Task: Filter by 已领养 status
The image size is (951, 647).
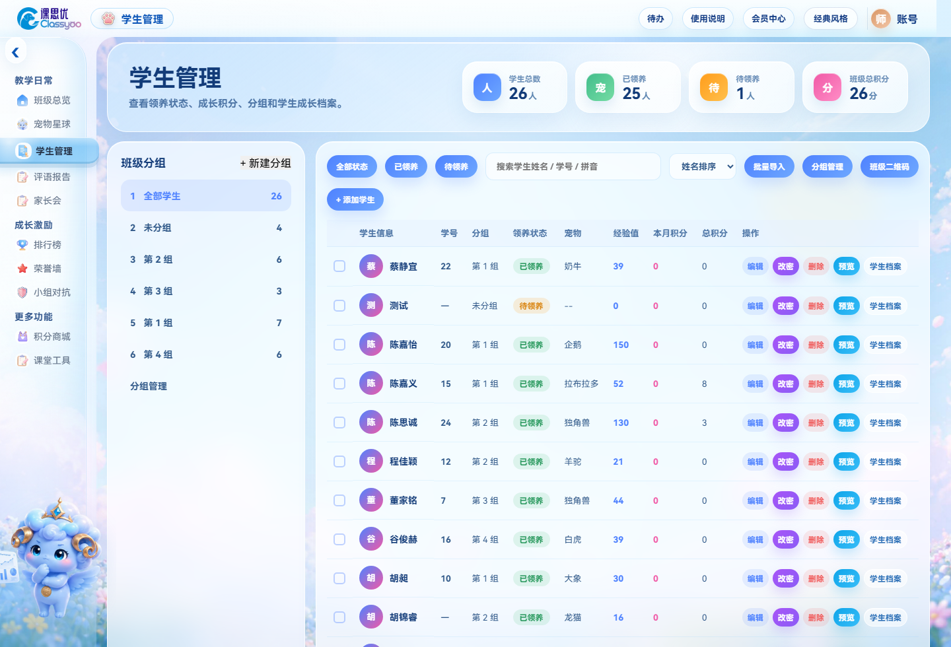Action: click(406, 166)
